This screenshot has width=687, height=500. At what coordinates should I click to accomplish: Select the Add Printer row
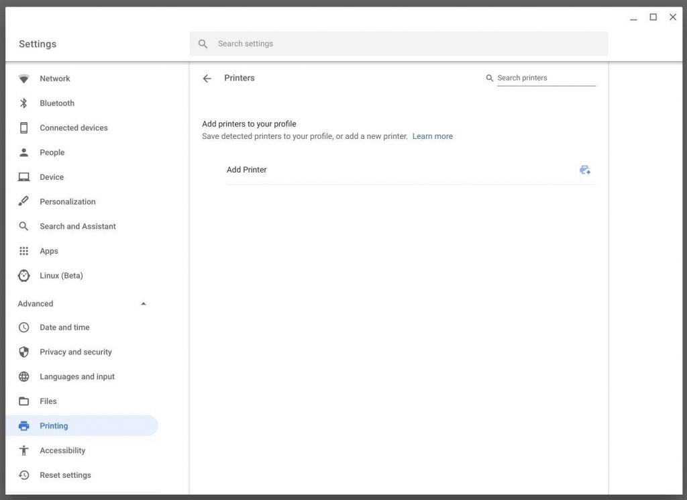coord(246,169)
